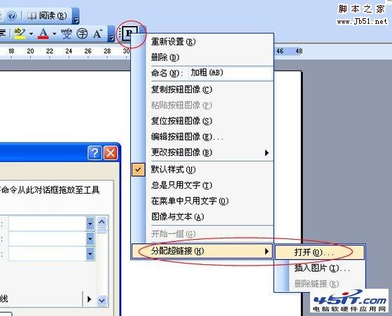Screen dimensions: 392x316
Task: Click the enclosed character 字 icon
Action: point(82,34)
